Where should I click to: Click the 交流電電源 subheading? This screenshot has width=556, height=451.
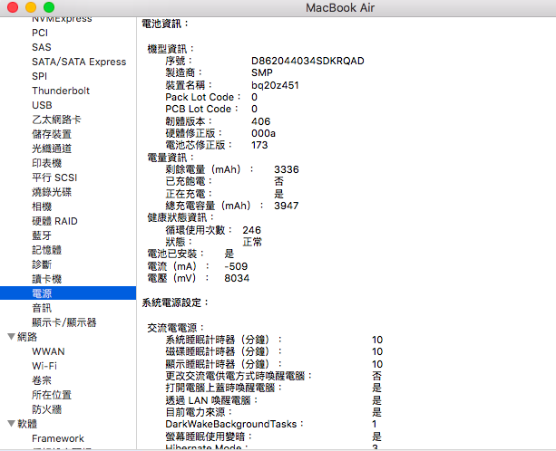[176, 328]
